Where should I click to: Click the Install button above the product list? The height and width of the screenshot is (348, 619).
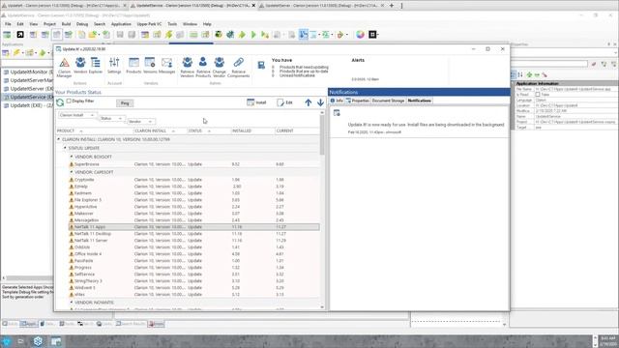click(x=256, y=102)
